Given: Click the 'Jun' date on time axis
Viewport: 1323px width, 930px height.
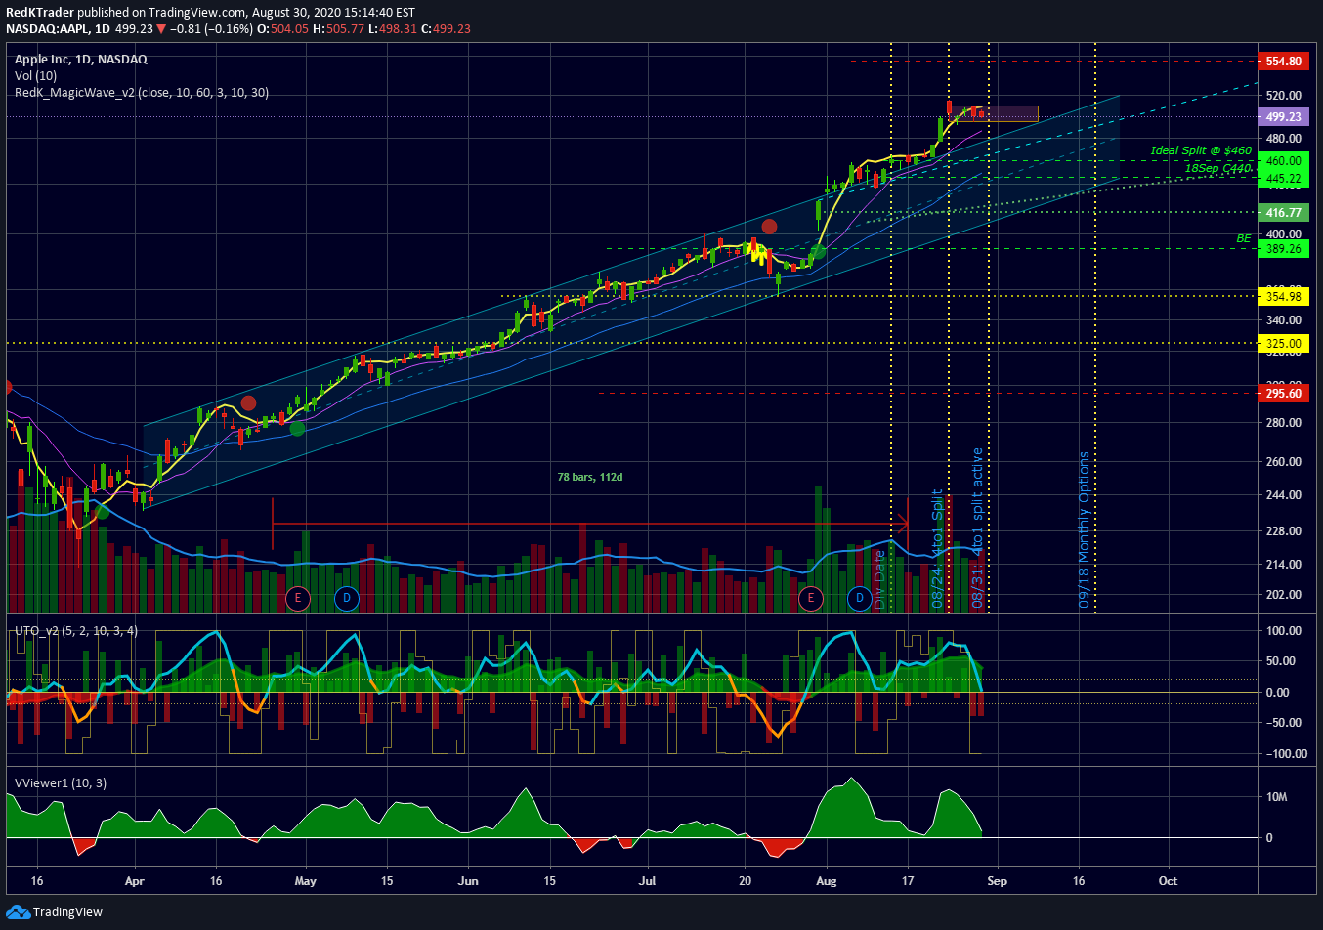Looking at the screenshot, I should [468, 881].
